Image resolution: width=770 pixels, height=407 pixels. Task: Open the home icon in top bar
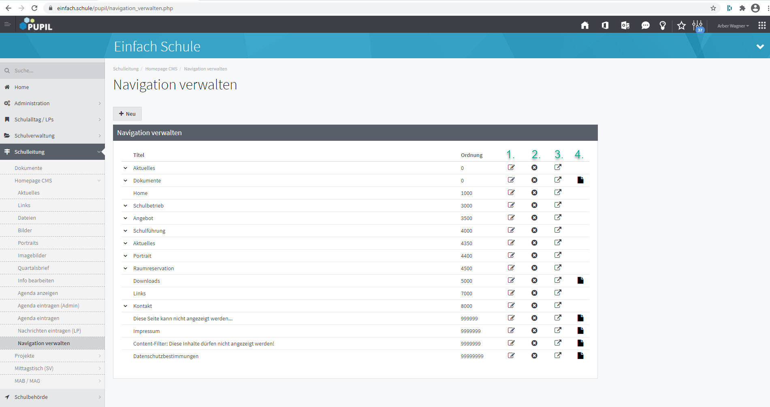pos(584,25)
